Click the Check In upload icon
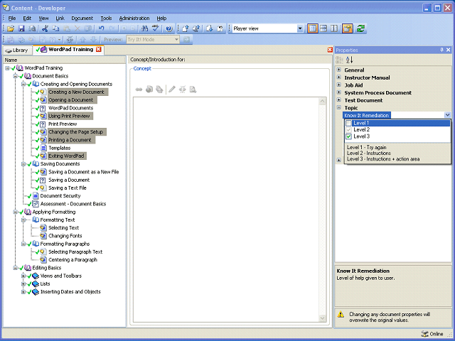 pyautogui.click(x=186, y=28)
